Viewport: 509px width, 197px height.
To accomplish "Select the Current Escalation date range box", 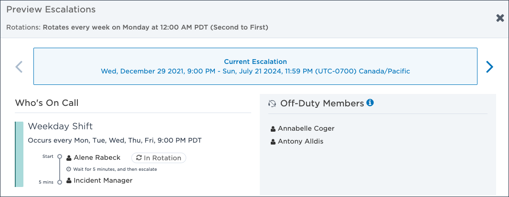I will click(x=255, y=66).
